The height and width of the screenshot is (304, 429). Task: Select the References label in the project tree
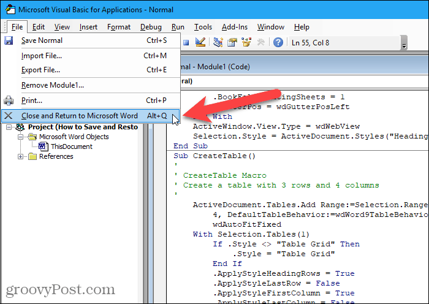point(56,156)
